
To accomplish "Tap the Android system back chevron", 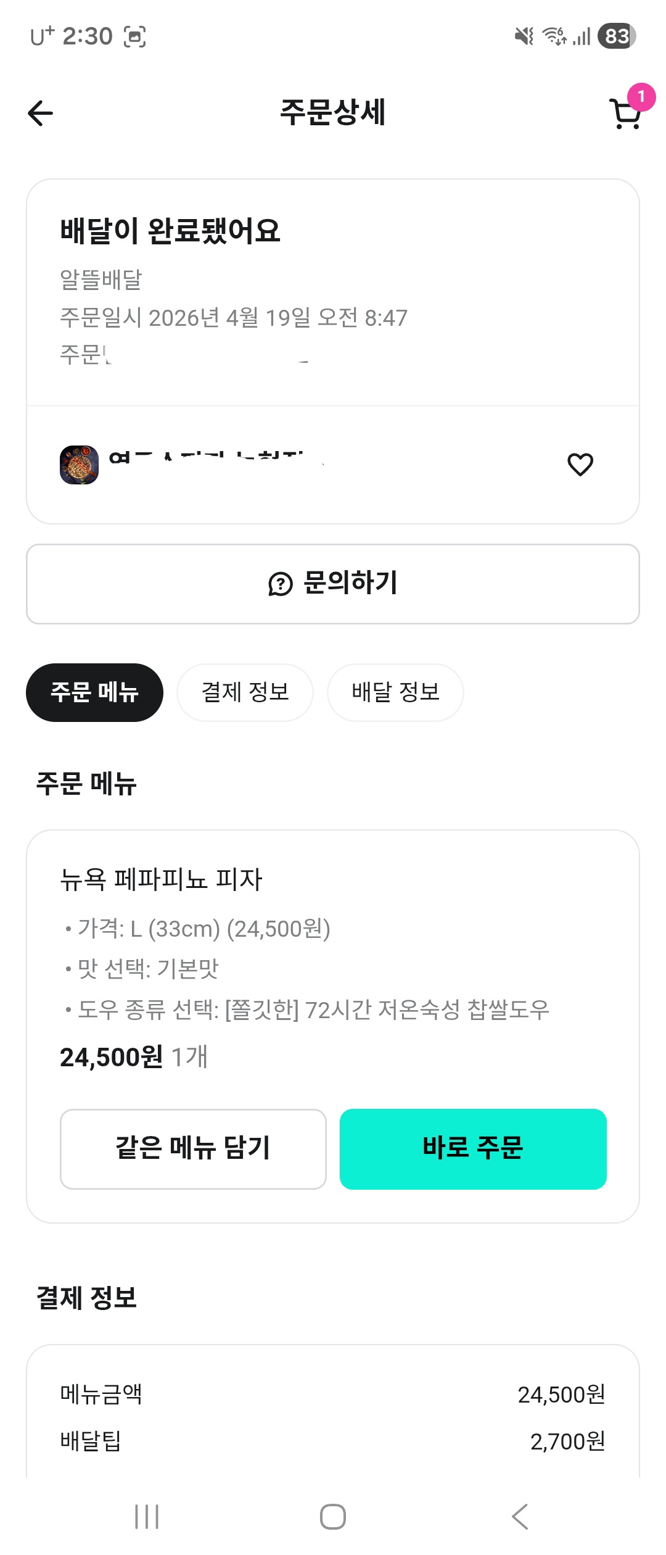I will point(520,1517).
